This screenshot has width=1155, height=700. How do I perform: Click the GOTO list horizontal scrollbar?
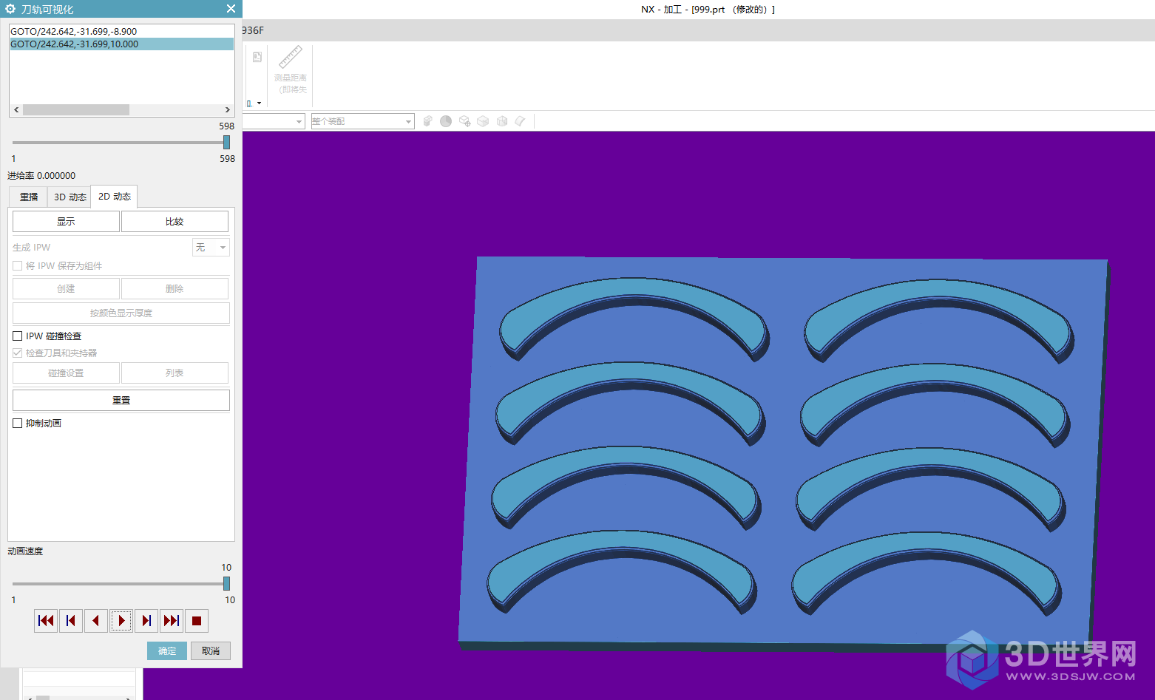point(76,109)
